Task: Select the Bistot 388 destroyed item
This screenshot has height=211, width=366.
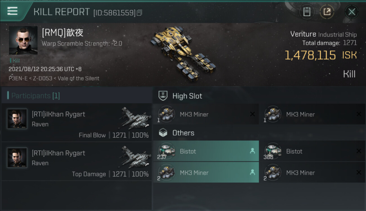Action: [x=312, y=151]
